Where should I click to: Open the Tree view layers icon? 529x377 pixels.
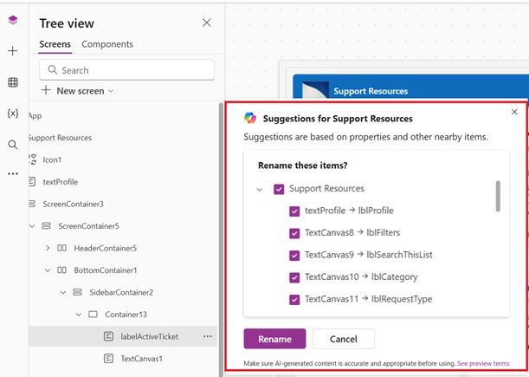point(12,21)
